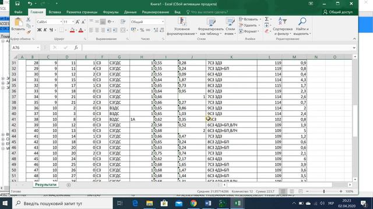
Task: Switch to the Формулы tab
Action: coord(111,12)
